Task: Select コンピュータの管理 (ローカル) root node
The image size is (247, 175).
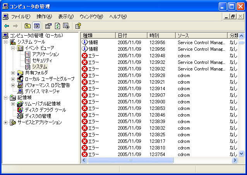Action: 36,36
